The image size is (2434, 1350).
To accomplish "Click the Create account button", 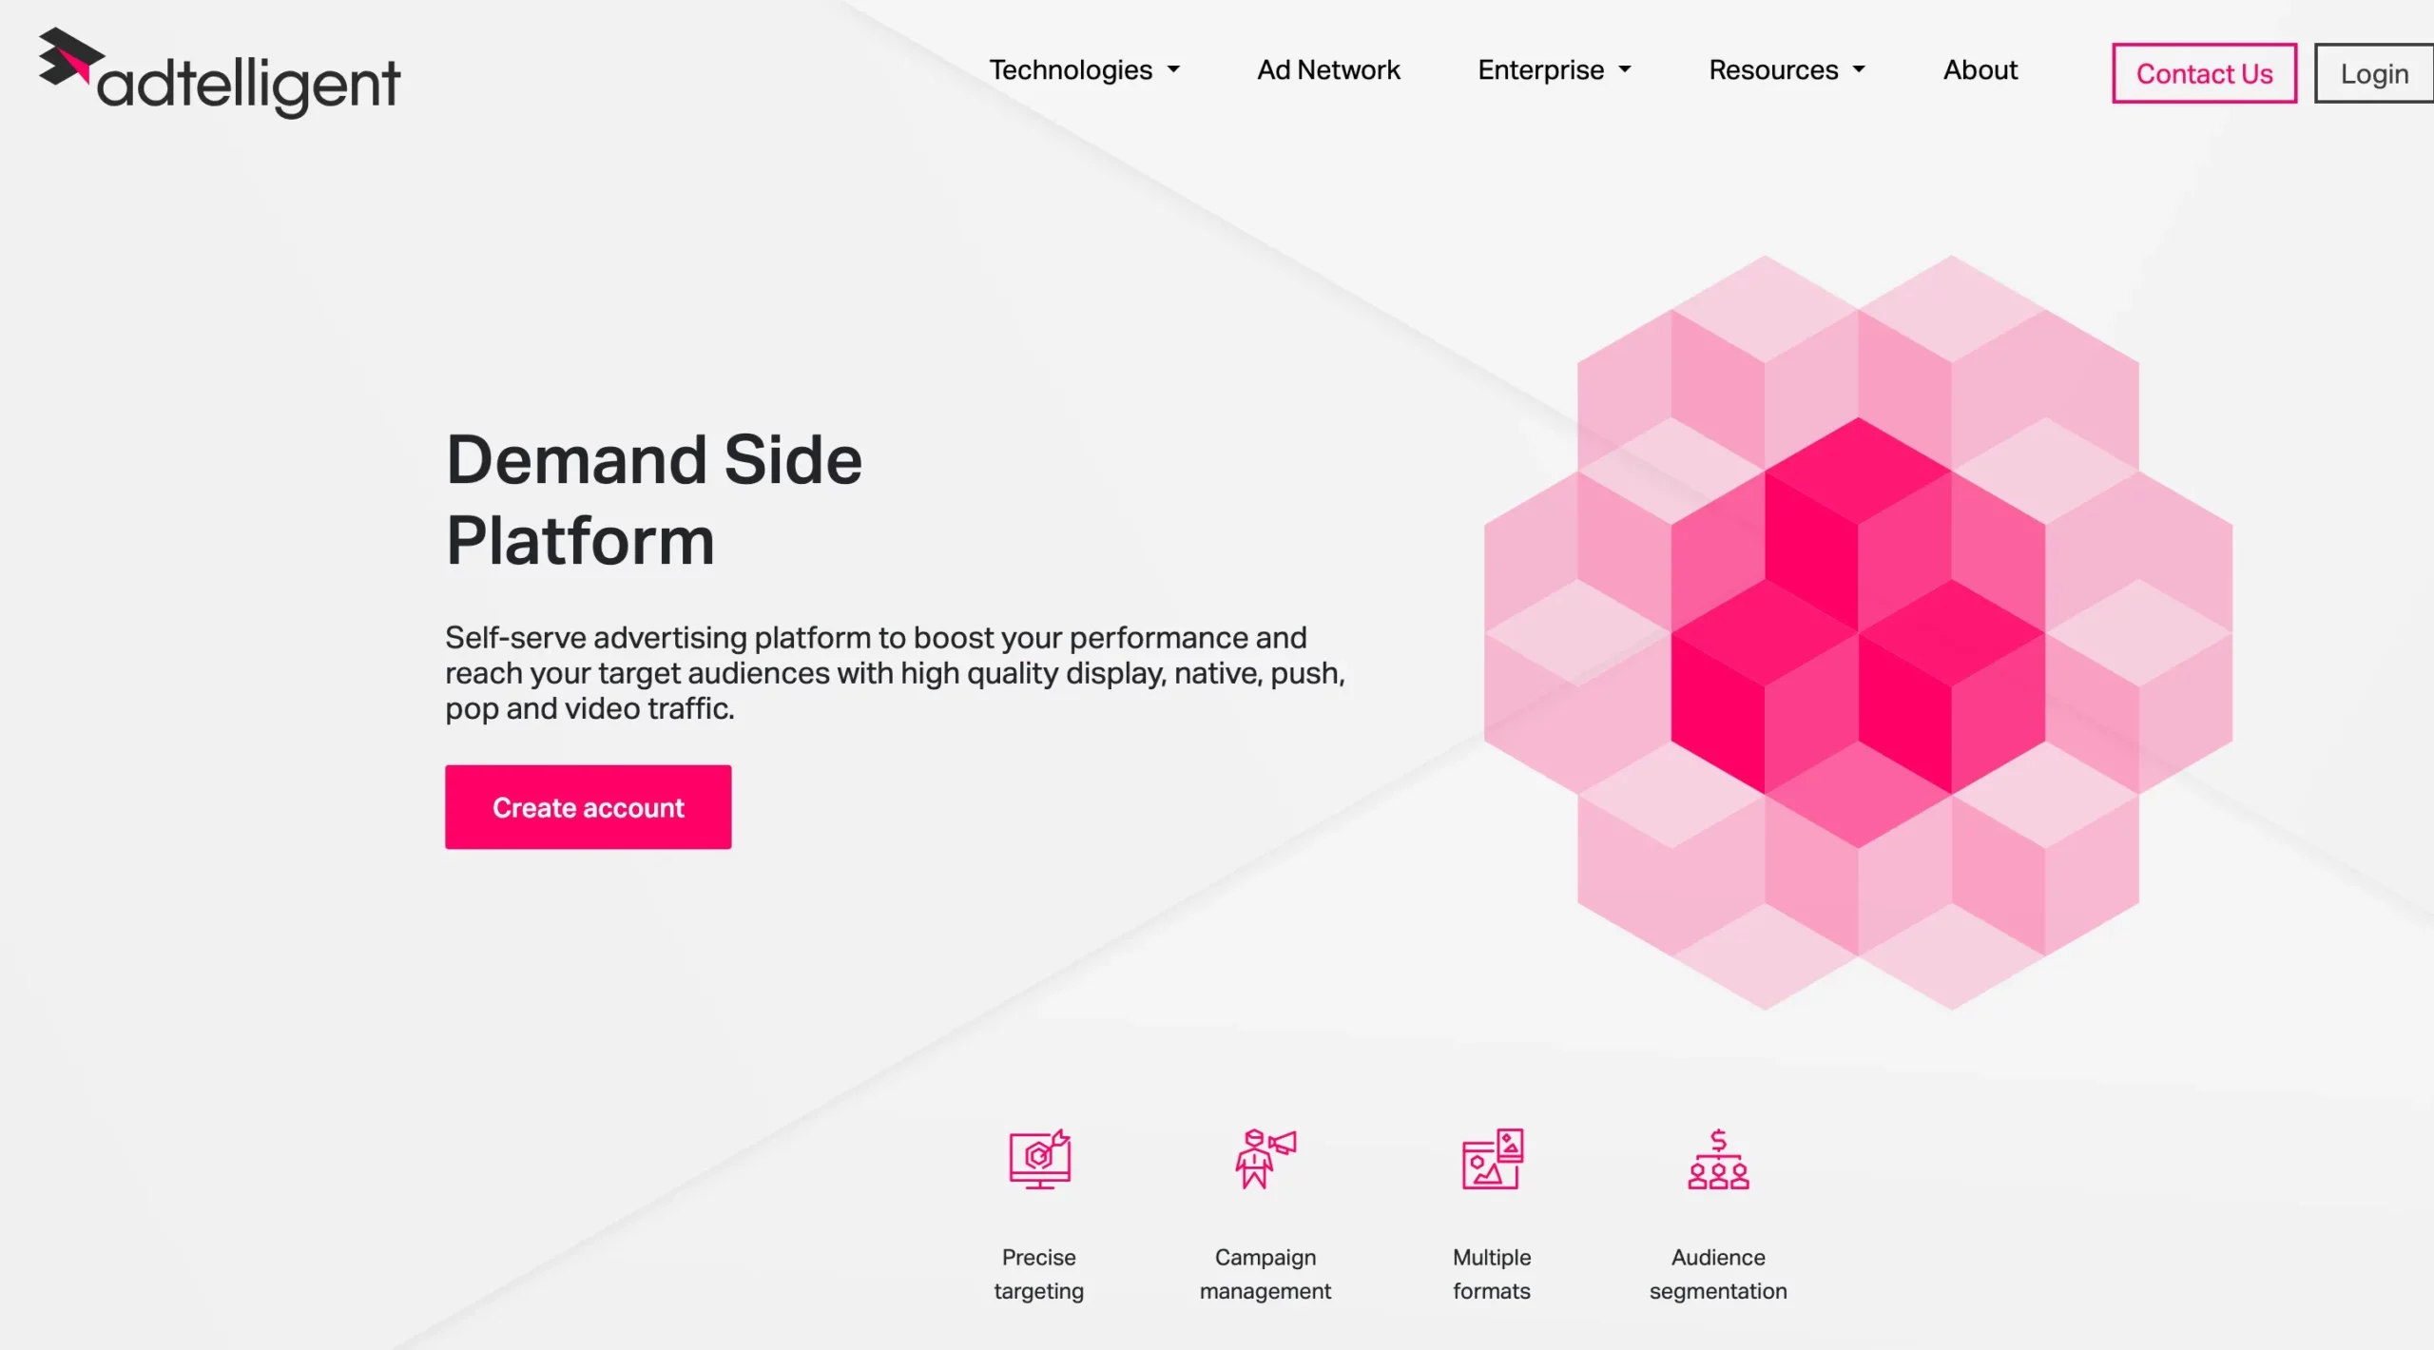I will (x=587, y=806).
